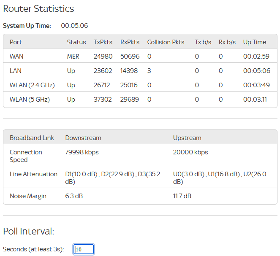280x256 pixels.
Task: Click the Upstream column header
Action: point(187,138)
